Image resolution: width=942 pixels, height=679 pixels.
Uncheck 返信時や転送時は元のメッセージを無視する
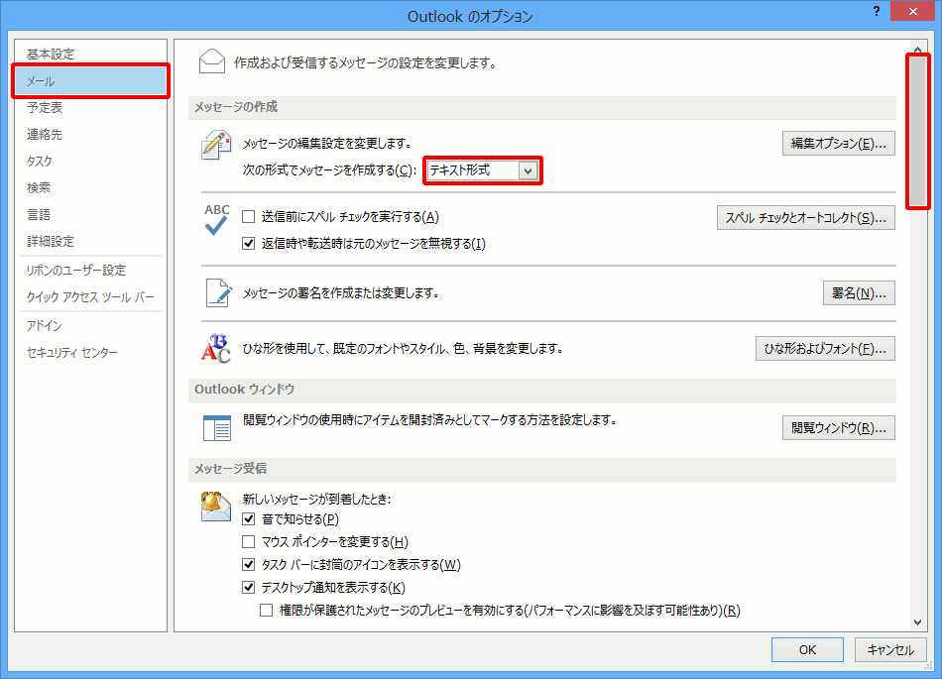tap(248, 243)
